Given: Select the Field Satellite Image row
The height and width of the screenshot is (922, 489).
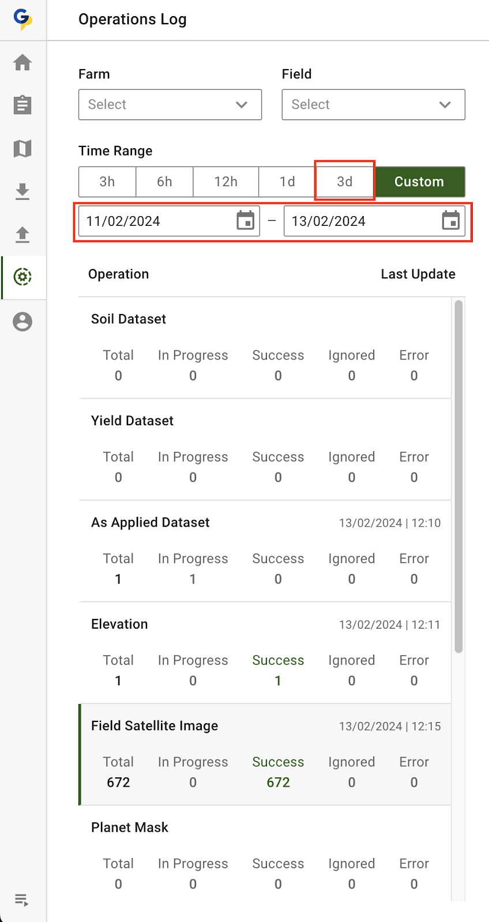Looking at the screenshot, I should coord(265,754).
